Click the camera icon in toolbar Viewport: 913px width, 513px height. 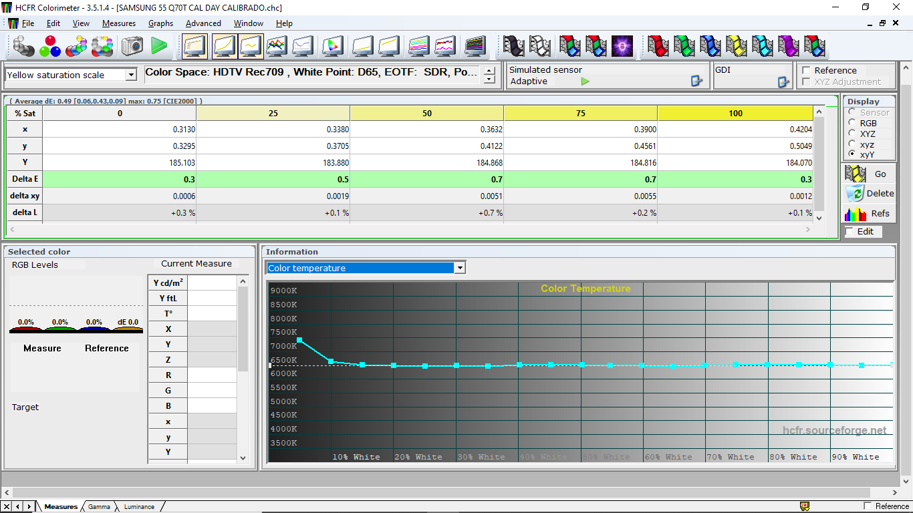[132, 46]
